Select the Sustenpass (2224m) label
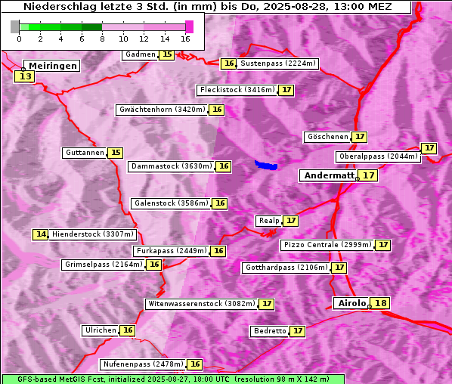The height and width of the screenshot is (384, 452). [278, 63]
